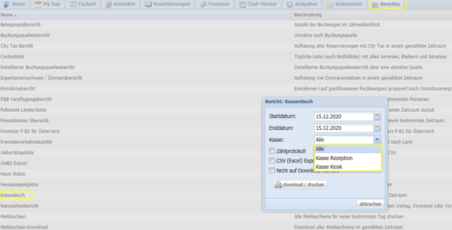Click the Finanzen tab icon
Viewport: 452px width, 230px height.
coord(203,4)
